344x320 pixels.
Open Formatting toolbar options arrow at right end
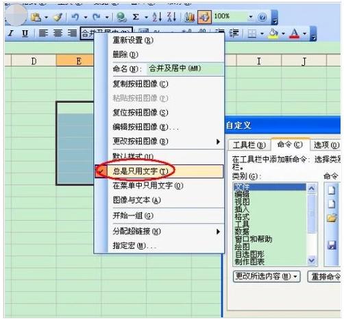click(314, 34)
